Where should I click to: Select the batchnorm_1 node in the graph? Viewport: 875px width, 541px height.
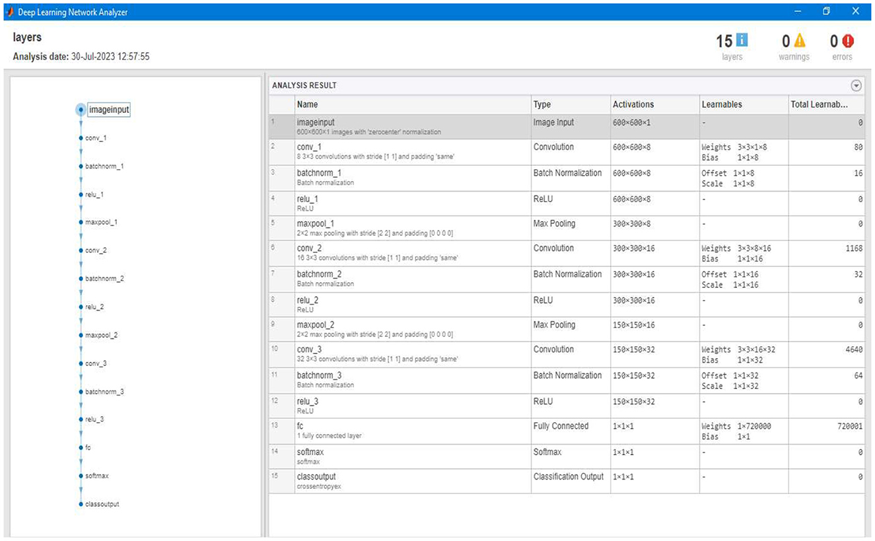click(104, 166)
